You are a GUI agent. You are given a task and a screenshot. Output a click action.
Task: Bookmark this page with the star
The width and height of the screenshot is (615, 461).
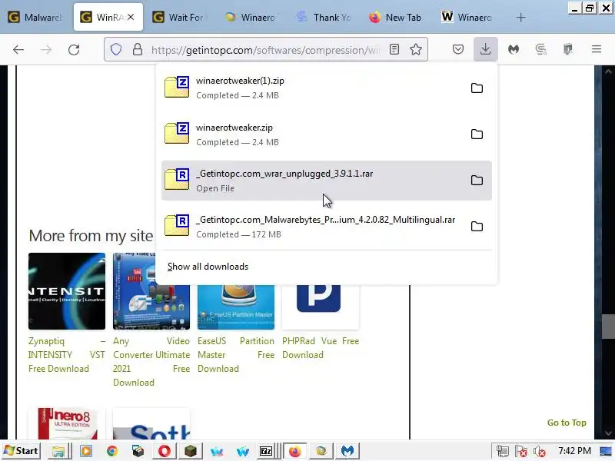click(x=416, y=49)
